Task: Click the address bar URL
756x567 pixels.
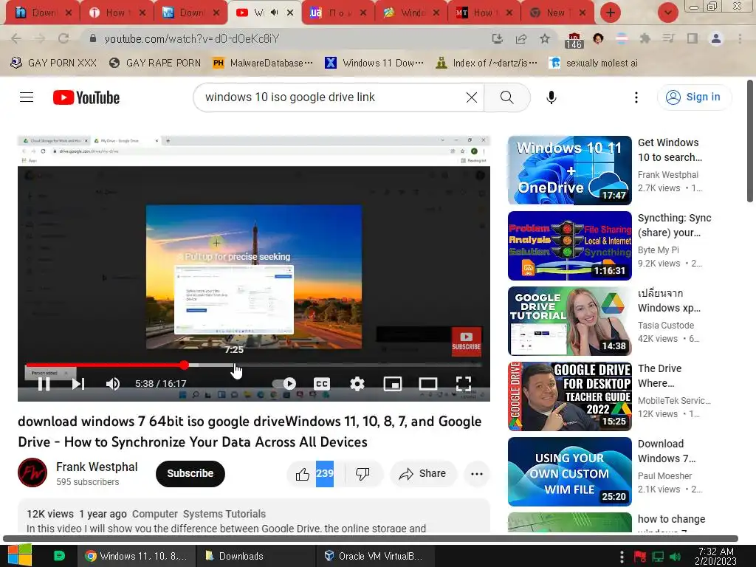Action: tap(192, 38)
